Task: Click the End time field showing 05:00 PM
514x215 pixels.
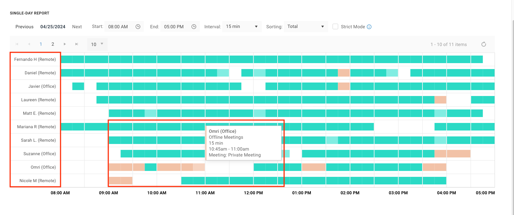Action: click(x=174, y=27)
